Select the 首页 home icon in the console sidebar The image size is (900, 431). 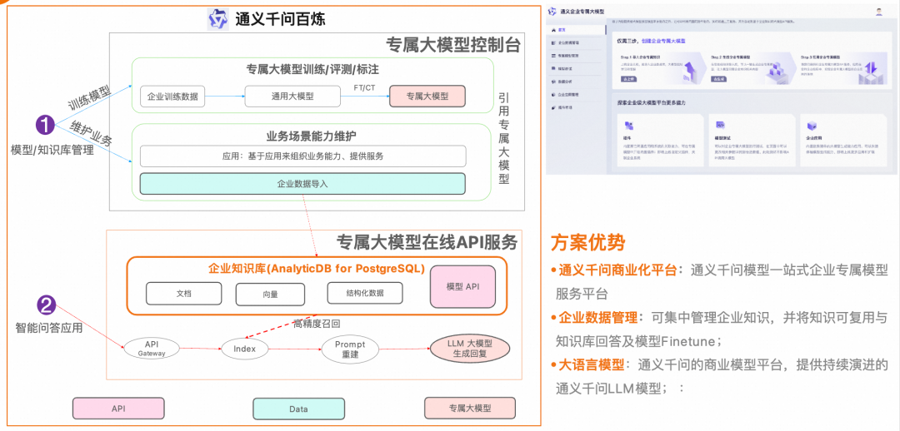553,30
